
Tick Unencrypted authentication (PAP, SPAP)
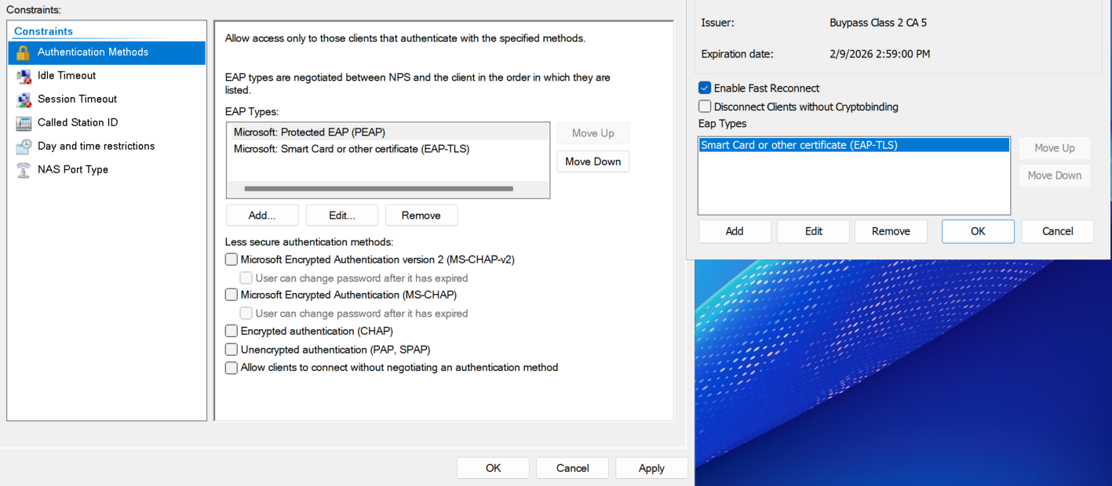(x=232, y=350)
